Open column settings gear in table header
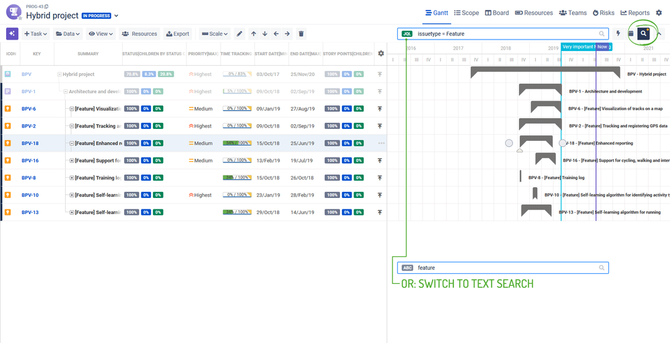This screenshot has height=343, width=670. coord(381,54)
